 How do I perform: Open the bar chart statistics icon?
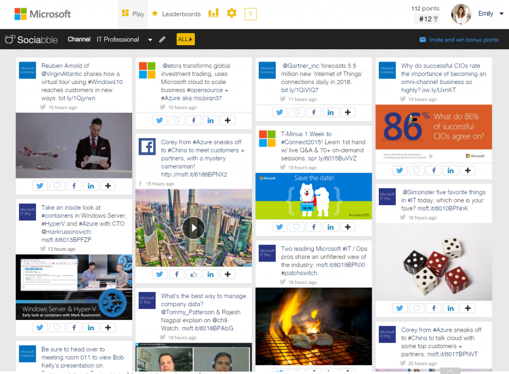tap(213, 13)
